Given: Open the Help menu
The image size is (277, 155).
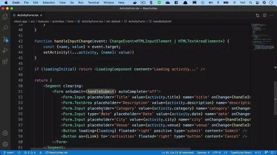Looking at the screenshot, I should tap(121, 3).
